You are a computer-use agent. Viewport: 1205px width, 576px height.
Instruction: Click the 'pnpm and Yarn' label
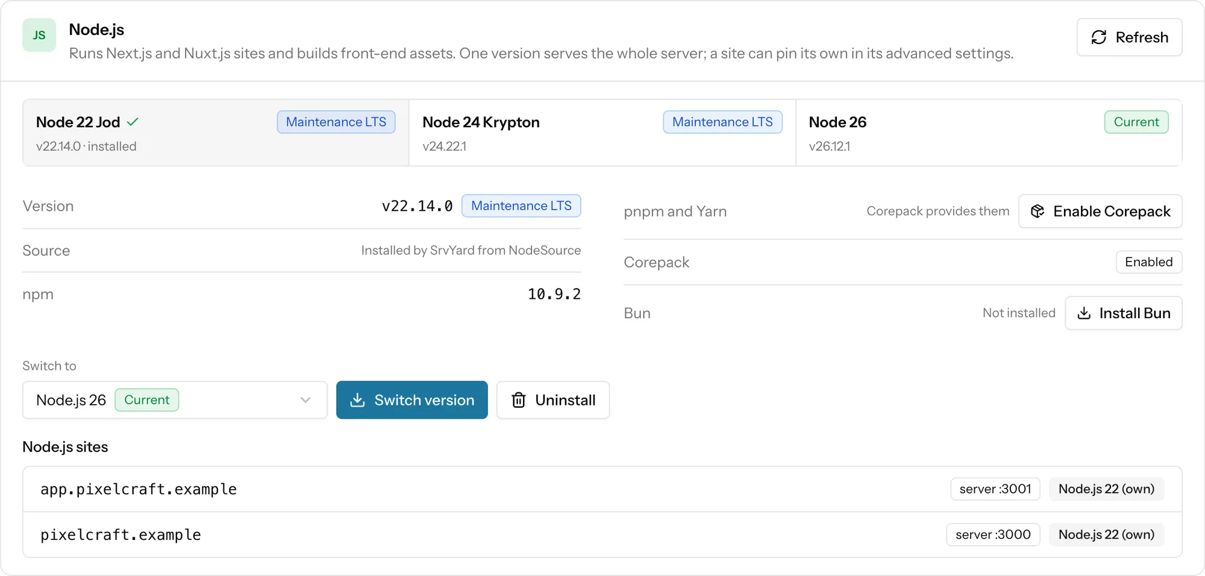tap(675, 211)
